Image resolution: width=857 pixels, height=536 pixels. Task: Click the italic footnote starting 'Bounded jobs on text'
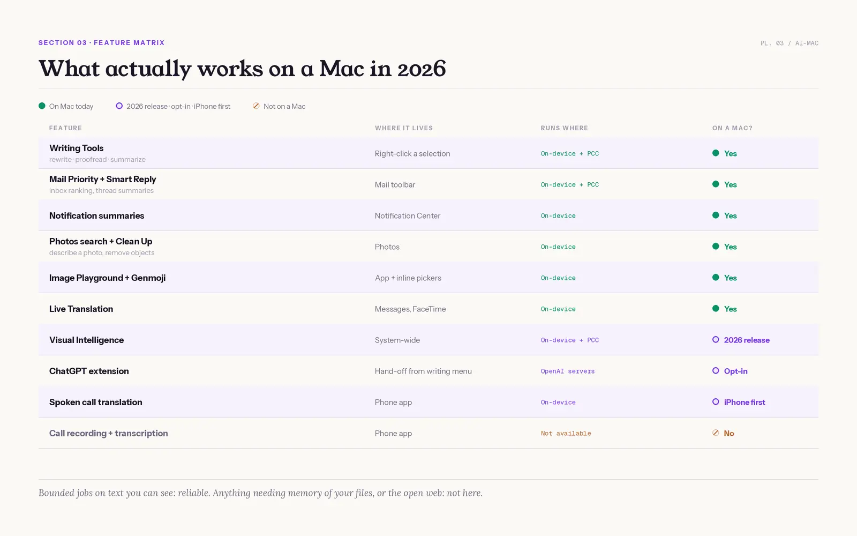tap(260, 493)
